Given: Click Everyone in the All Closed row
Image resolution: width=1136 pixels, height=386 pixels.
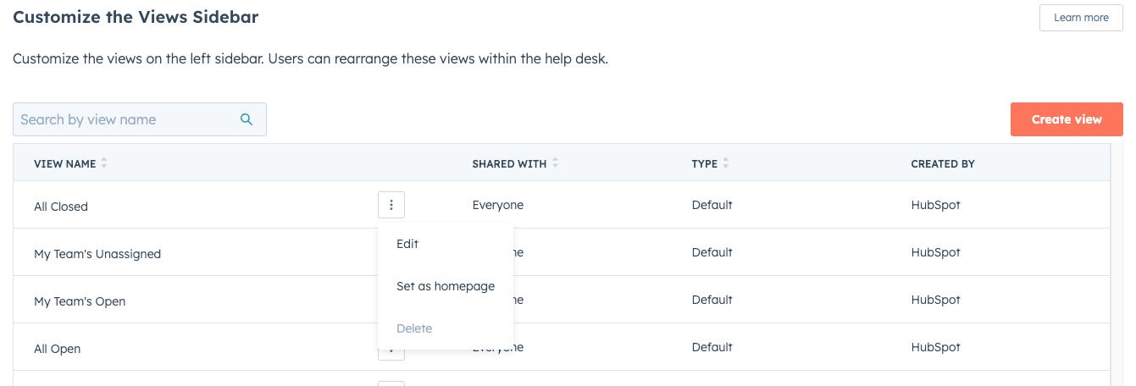Looking at the screenshot, I should [498, 205].
